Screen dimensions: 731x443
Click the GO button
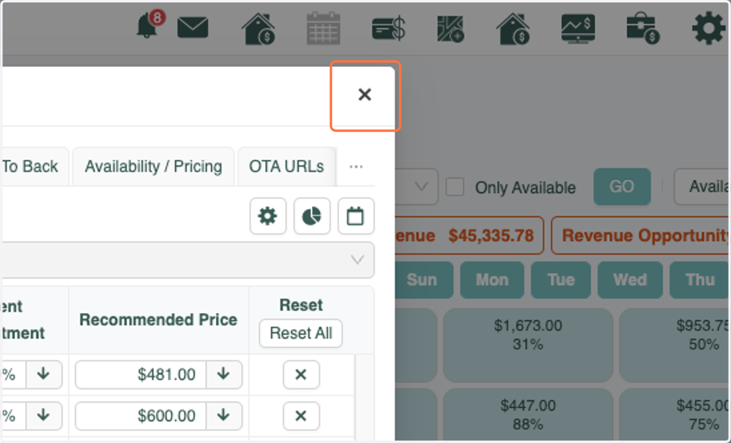[x=622, y=186]
